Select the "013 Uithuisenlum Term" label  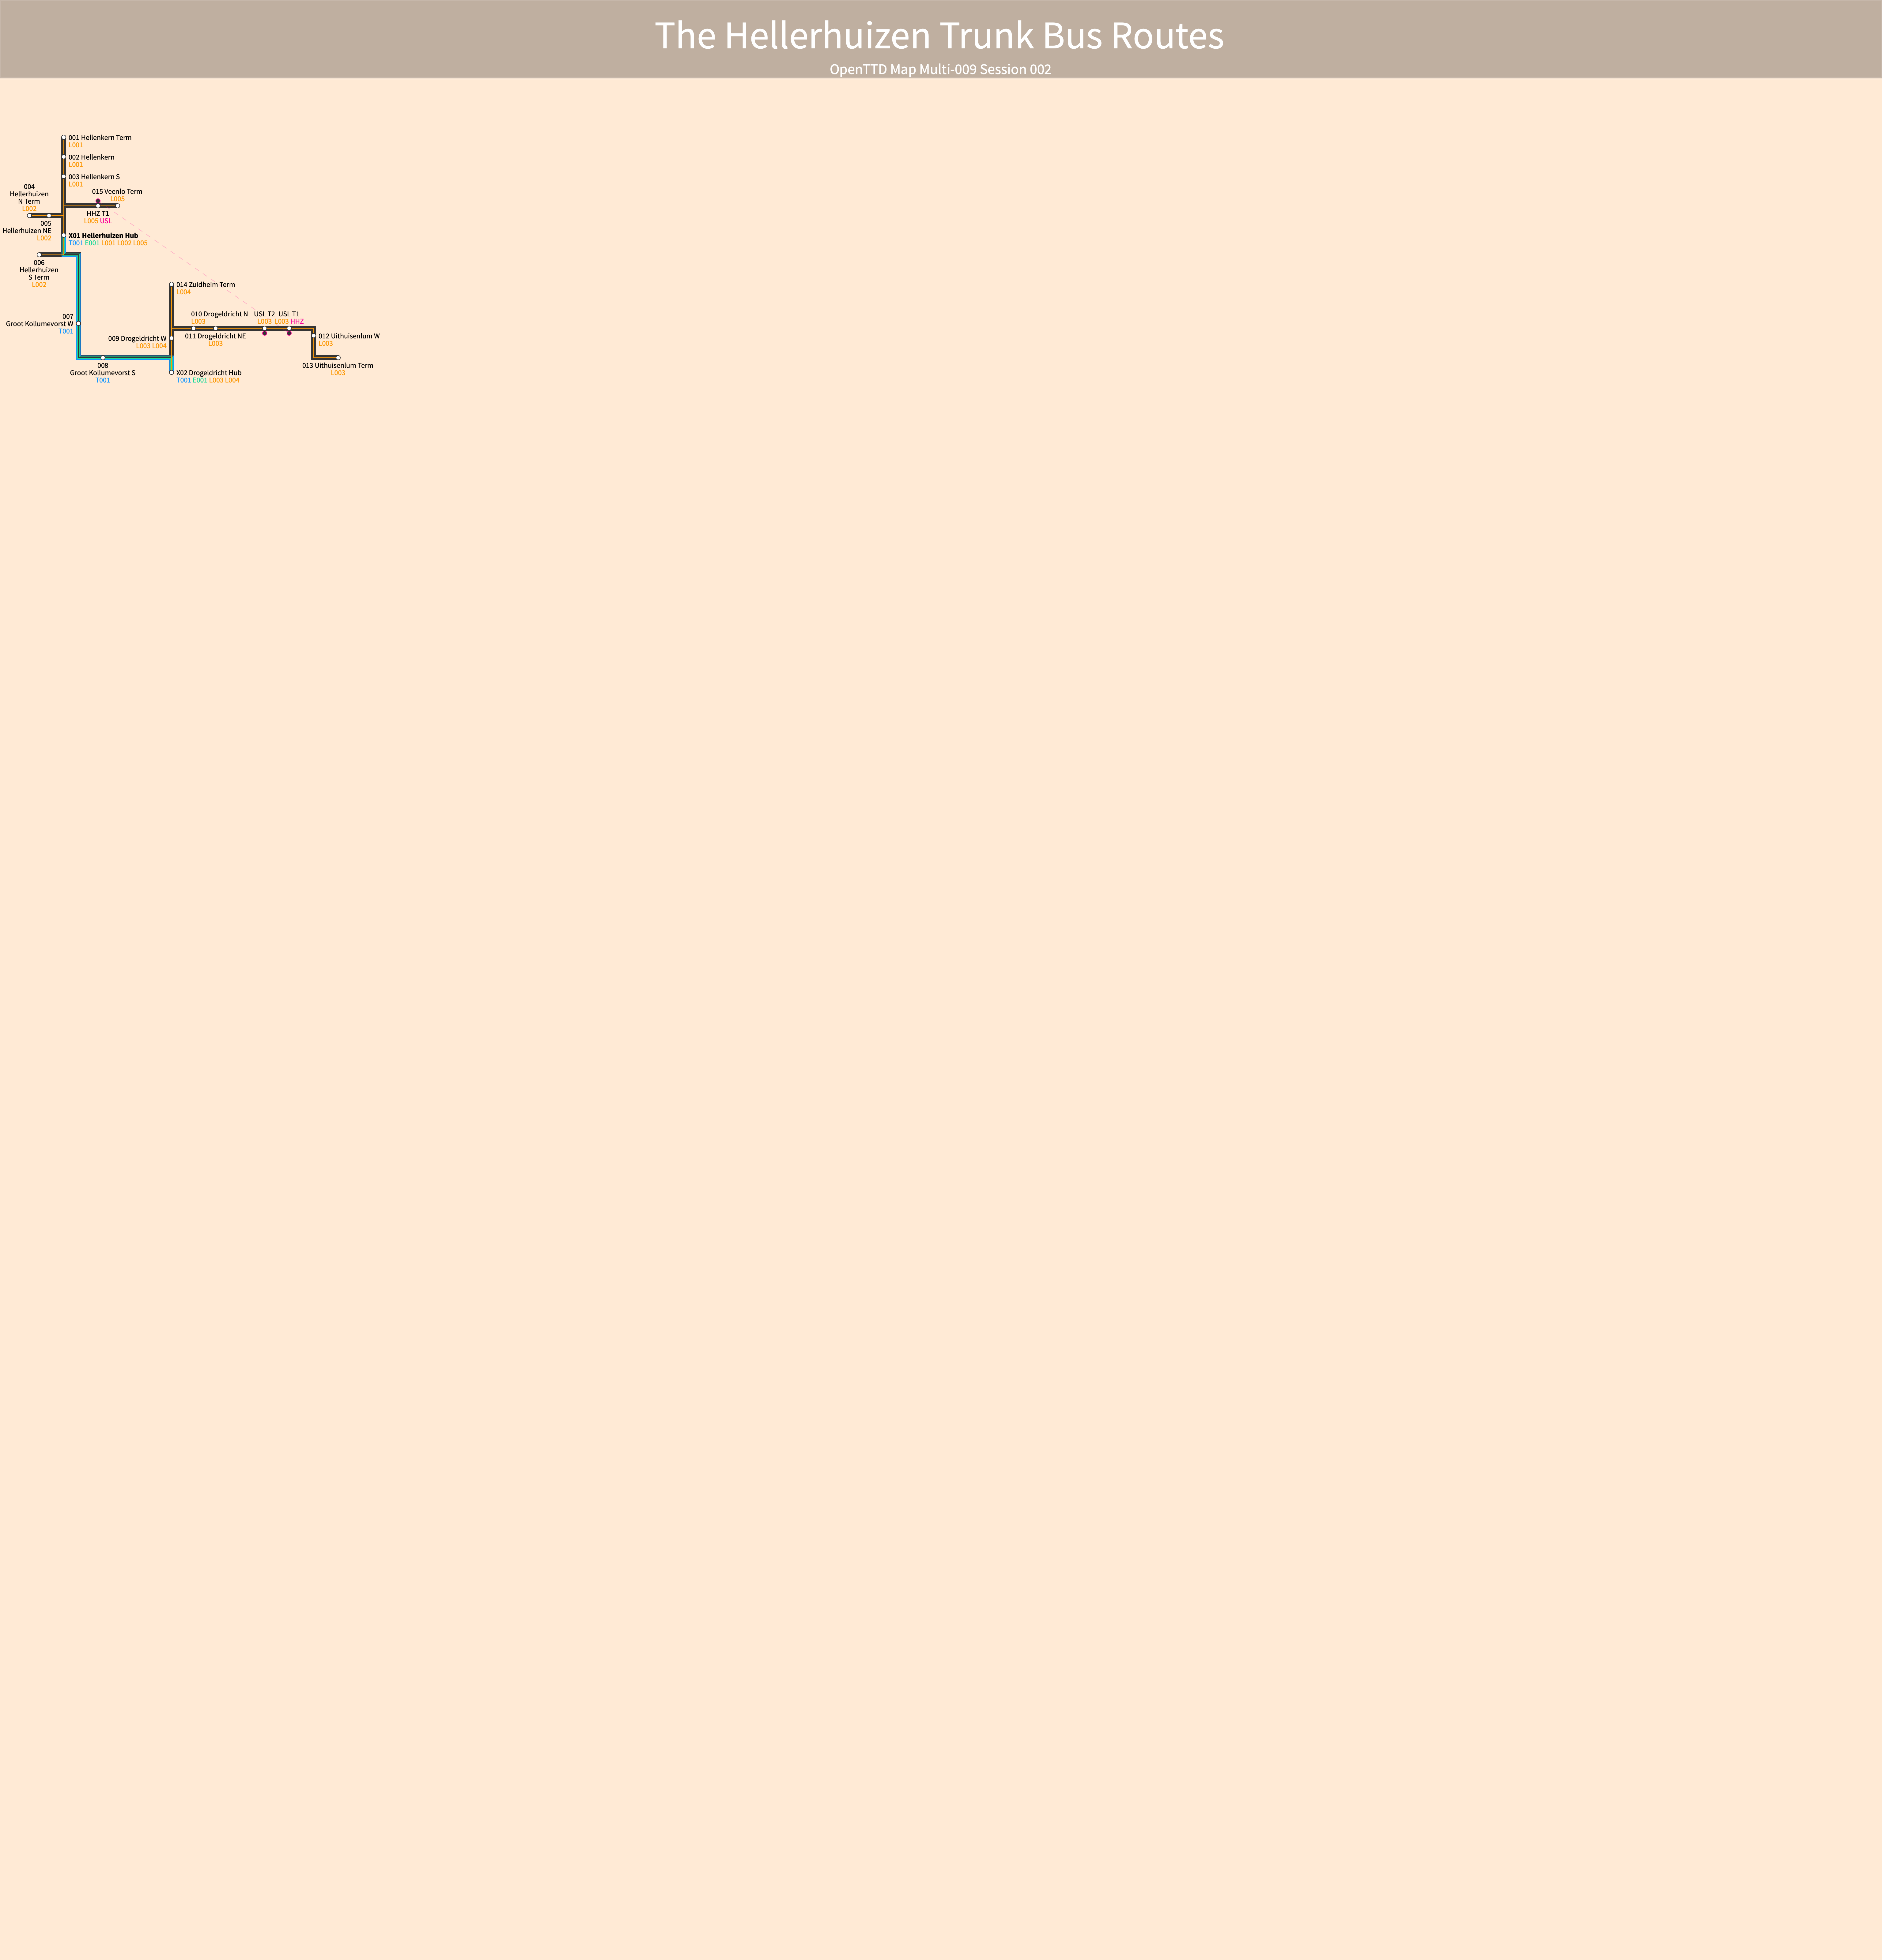point(338,366)
